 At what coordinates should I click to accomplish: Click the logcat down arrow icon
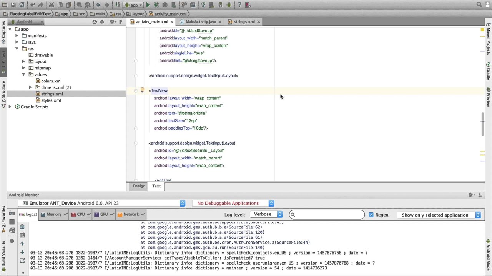pyautogui.click(x=22, y=252)
